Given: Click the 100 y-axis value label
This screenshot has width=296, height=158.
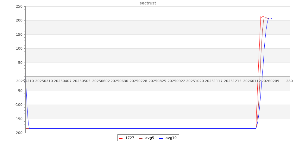Looking at the screenshot, I should (19, 48).
